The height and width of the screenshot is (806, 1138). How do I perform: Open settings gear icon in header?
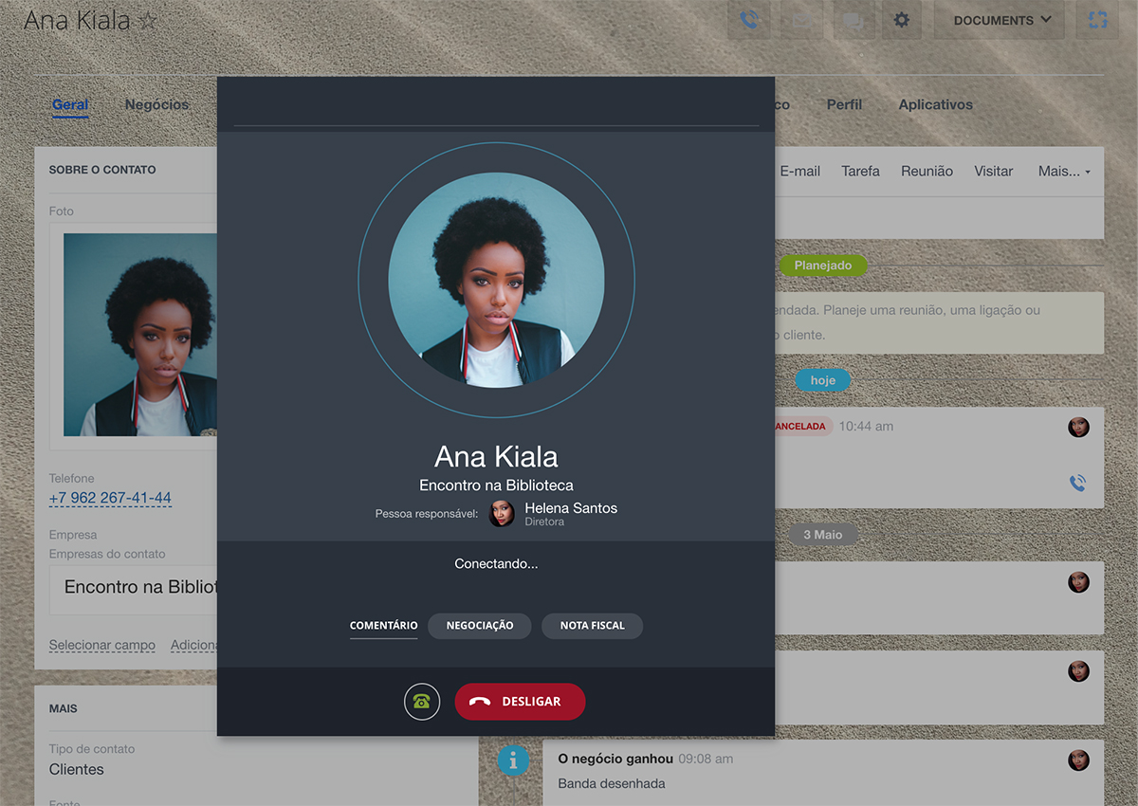[902, 20]
